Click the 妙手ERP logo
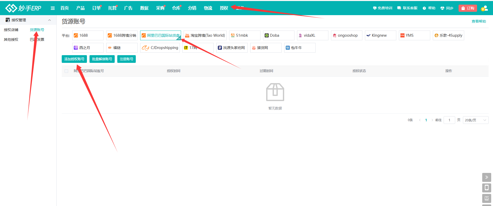Screen dimensions: 493x206 [23, 8]
